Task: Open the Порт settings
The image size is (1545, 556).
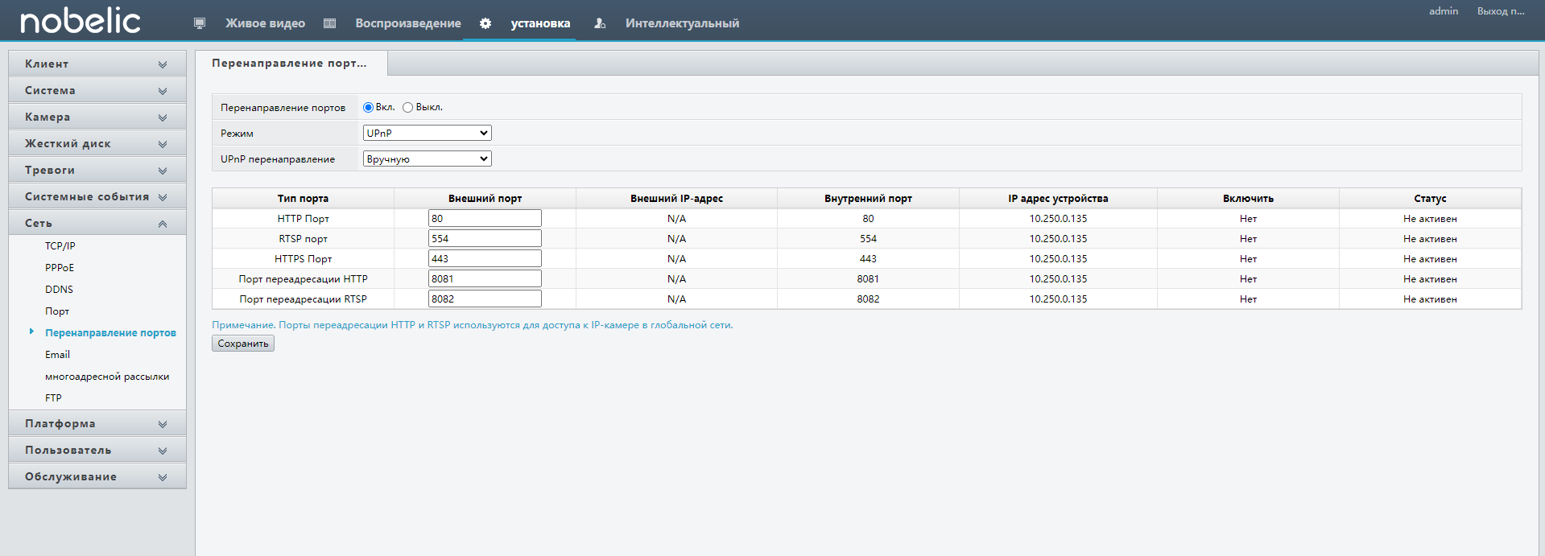Action: (x=57, y=311)
